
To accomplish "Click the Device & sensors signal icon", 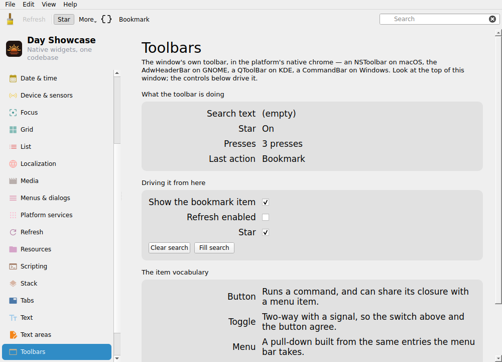I will (x=13, y=95).
